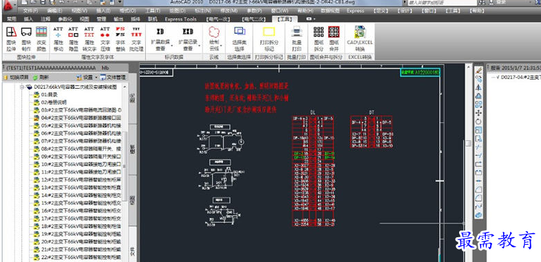This screenshot has height=262, width=541.
Task: Expand the 绘制云线 dropdown arrow
Action: (221, 46)
